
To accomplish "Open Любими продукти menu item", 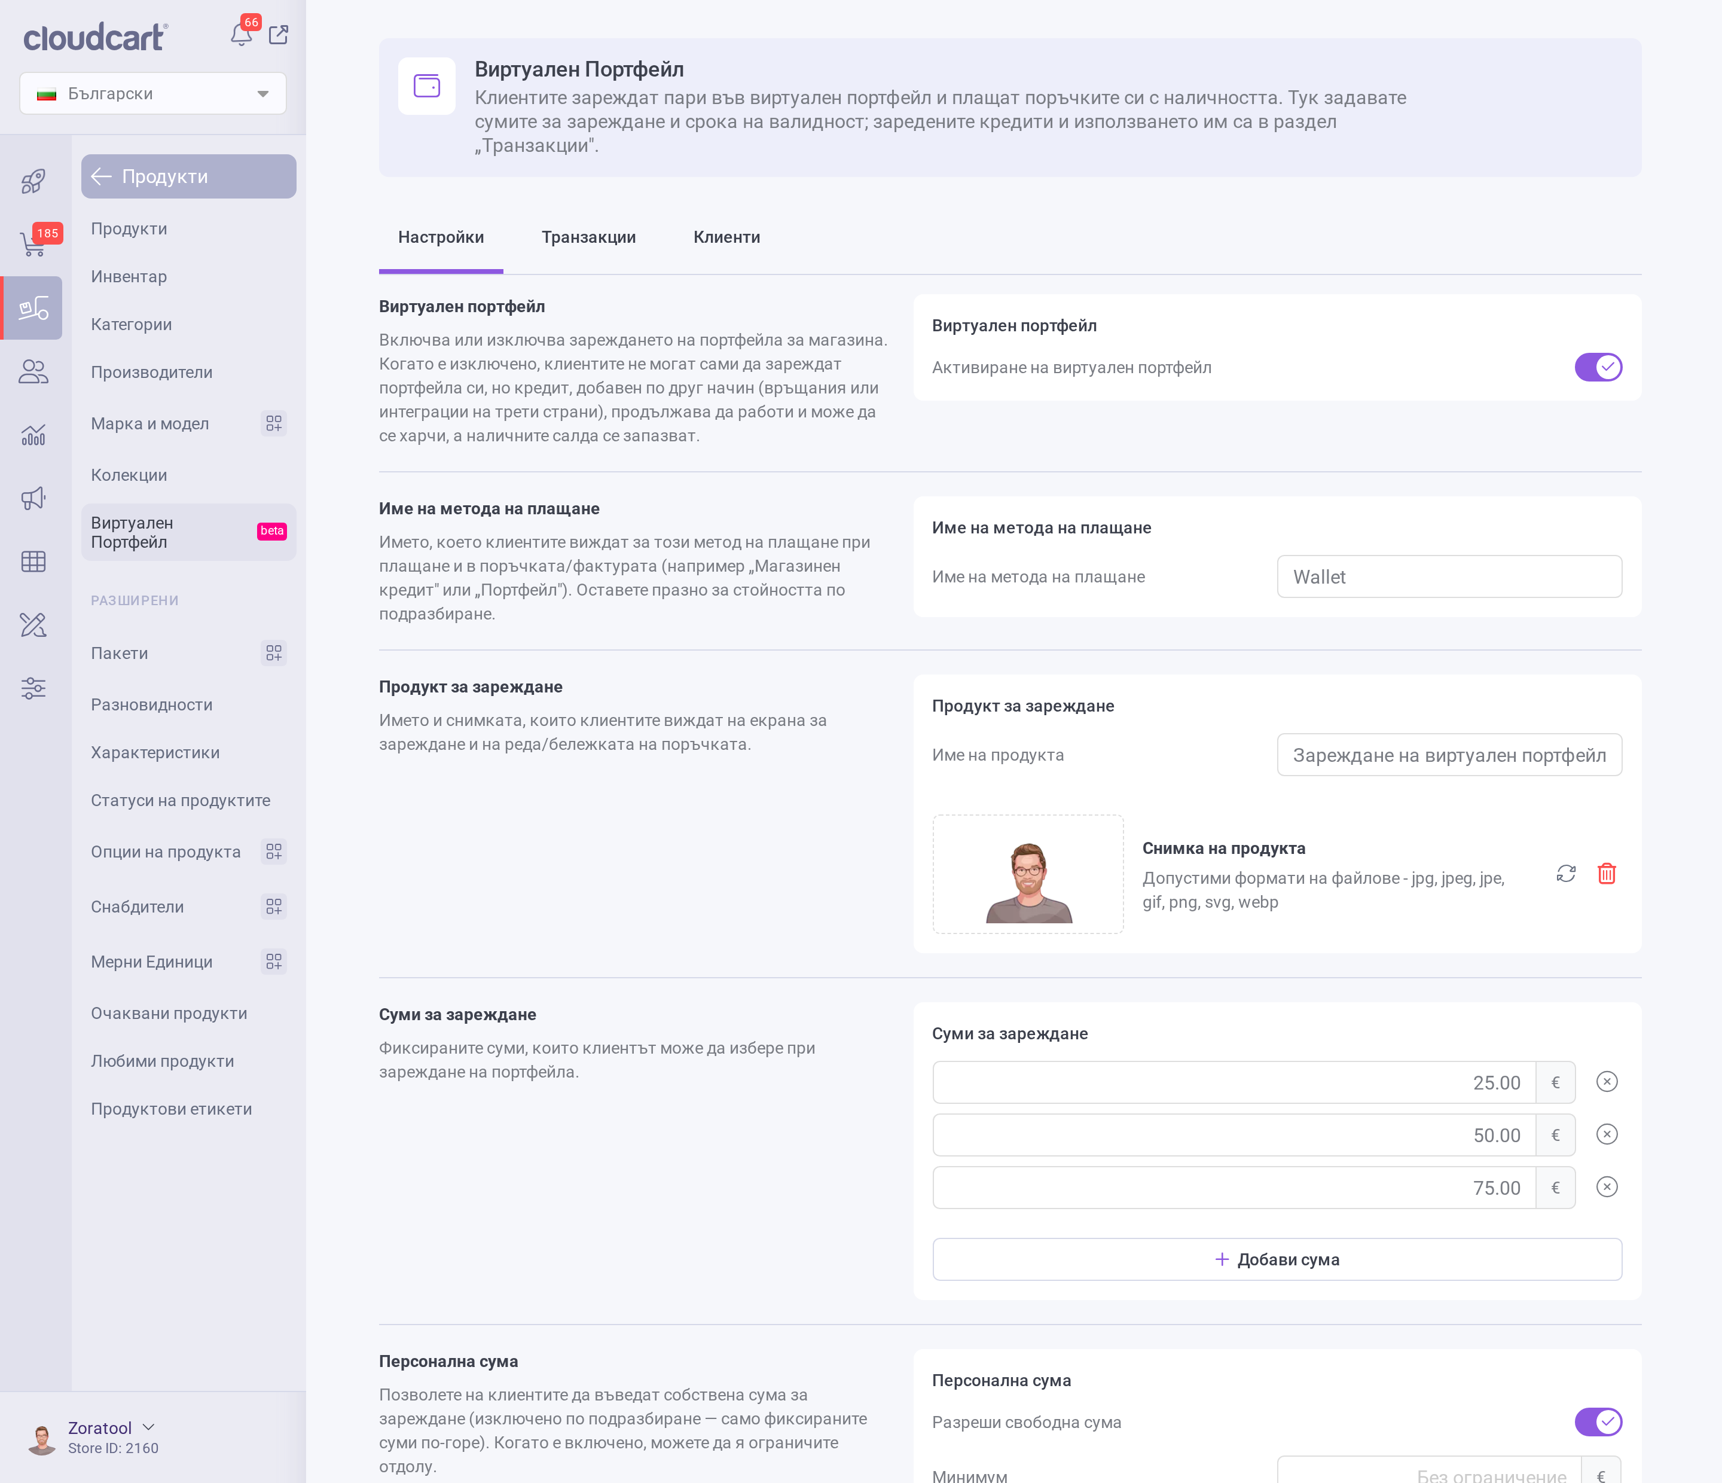I will [x=162, y=1061].
